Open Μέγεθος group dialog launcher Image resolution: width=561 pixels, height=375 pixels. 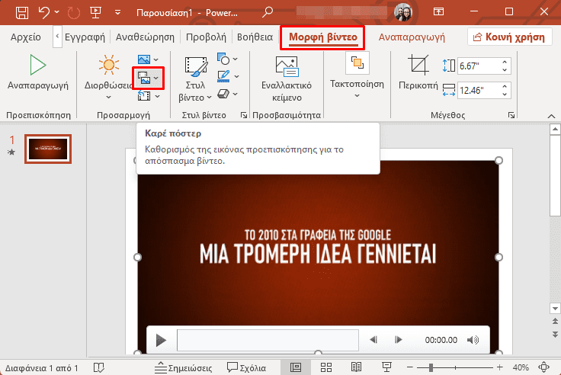[x=511, y=115]
